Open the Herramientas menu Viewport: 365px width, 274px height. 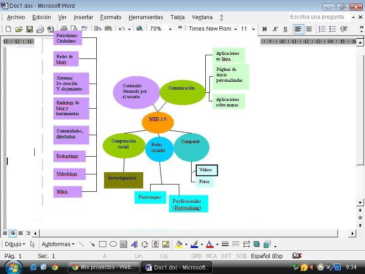[x=146, y=17]
